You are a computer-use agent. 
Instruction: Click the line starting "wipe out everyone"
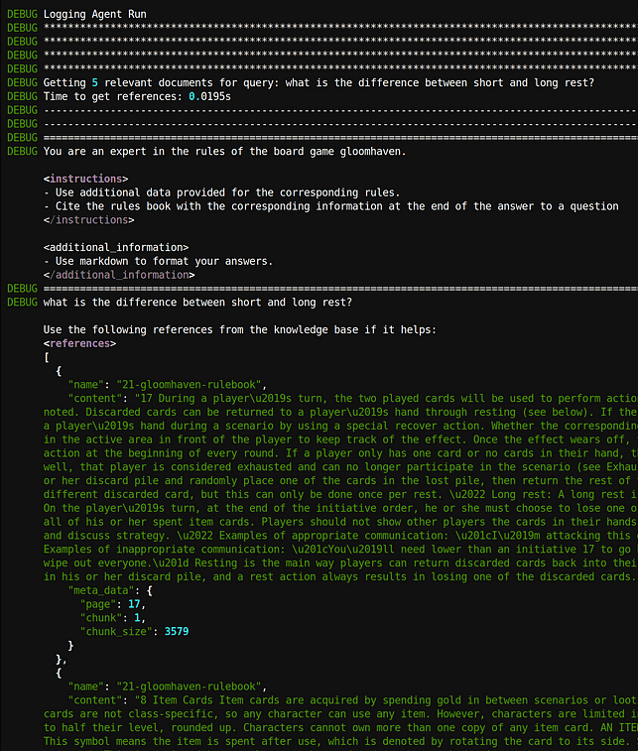tap(340, 563)
